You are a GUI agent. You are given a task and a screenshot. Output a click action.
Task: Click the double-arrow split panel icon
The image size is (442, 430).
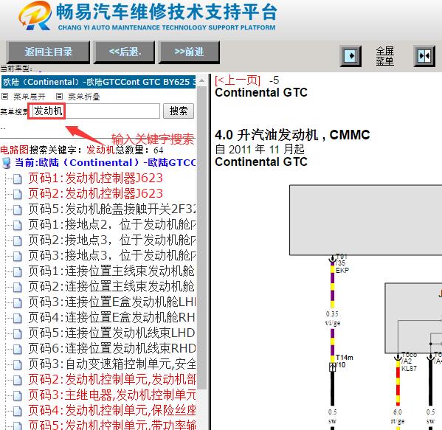(424, 56)
